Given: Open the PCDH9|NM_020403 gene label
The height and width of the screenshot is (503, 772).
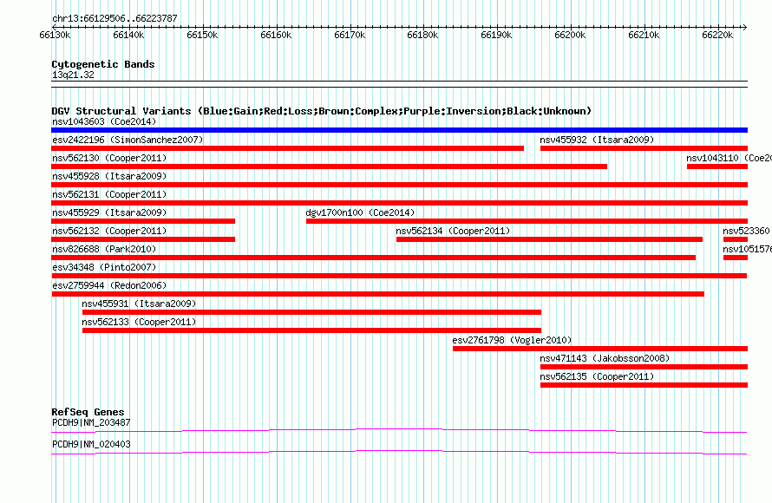Looking at the screenshot, I should click(x=91, y=444).
